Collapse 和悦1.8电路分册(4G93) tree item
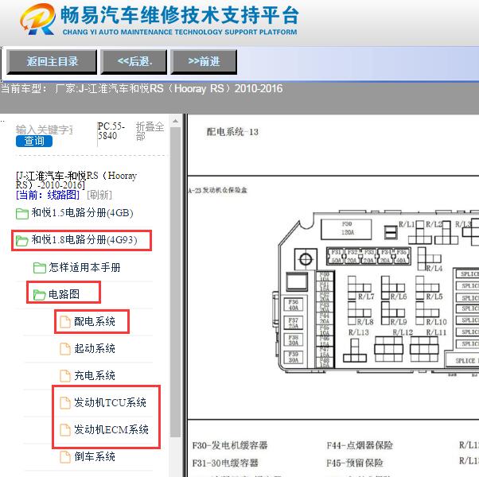Viewport: 479px width, 477px height. (84, 240)
